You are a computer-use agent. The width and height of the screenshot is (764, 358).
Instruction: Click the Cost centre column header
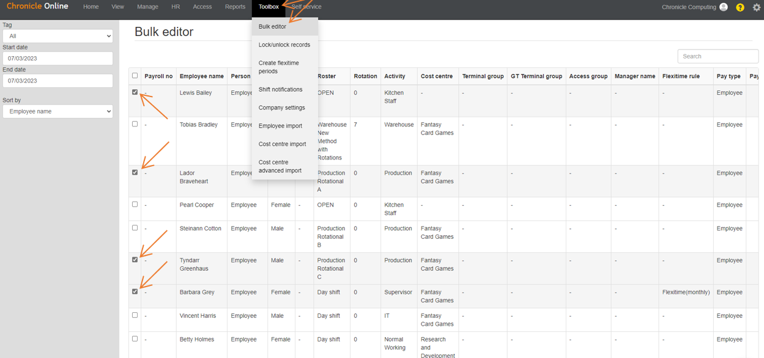click(436, 76)
